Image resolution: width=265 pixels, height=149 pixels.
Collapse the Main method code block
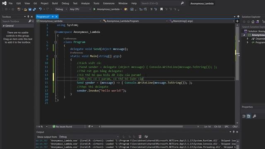pyautogui.click(x=55, y=56)
